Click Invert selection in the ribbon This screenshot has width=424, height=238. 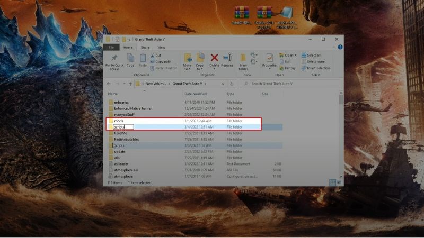click(x=316, y=68)
